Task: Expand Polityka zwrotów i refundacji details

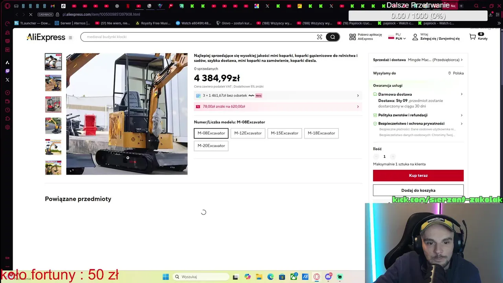Action: click(x=461, y=115)
